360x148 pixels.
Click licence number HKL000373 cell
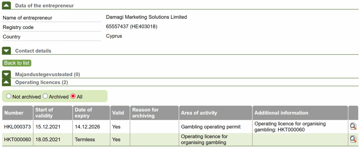18,127
